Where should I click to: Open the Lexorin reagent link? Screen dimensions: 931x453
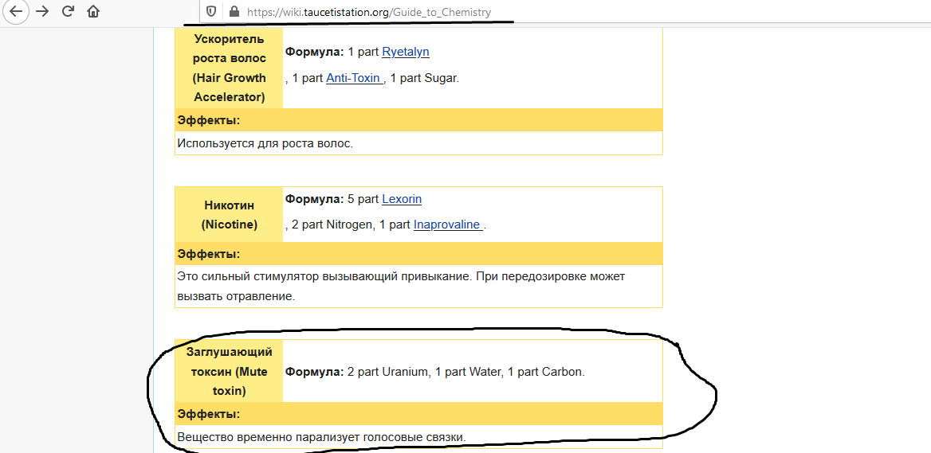(x=402, y=199)
